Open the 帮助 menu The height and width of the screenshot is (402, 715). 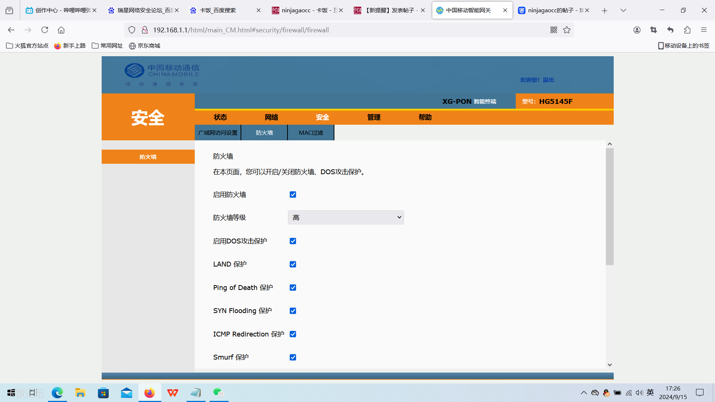pos(425,117)
